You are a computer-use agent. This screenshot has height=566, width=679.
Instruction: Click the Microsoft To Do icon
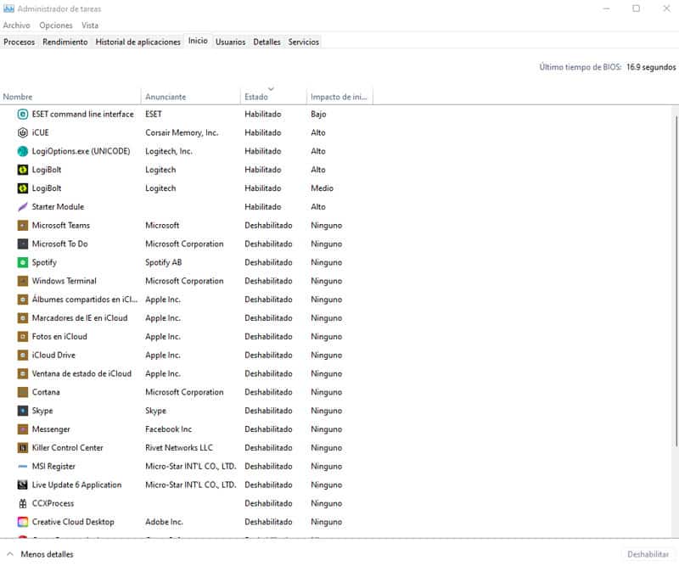click(23, 244)
